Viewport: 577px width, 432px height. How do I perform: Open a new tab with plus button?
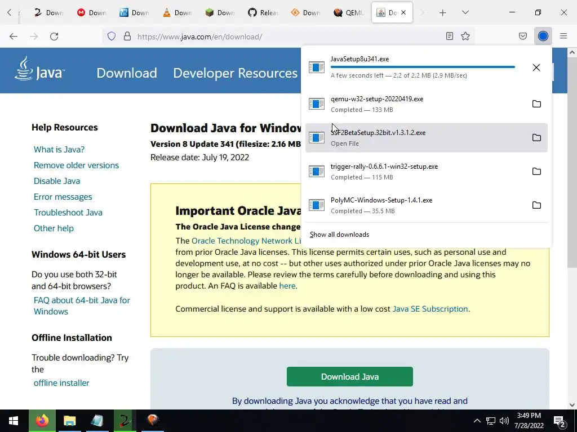pyautogui.click(x=443, y=13)
